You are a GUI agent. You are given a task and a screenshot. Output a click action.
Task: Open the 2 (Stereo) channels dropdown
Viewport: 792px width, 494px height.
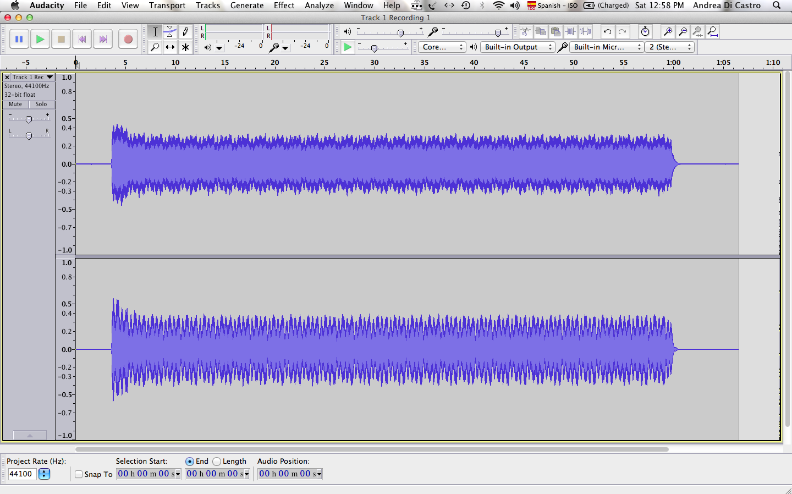pos(669,47)
